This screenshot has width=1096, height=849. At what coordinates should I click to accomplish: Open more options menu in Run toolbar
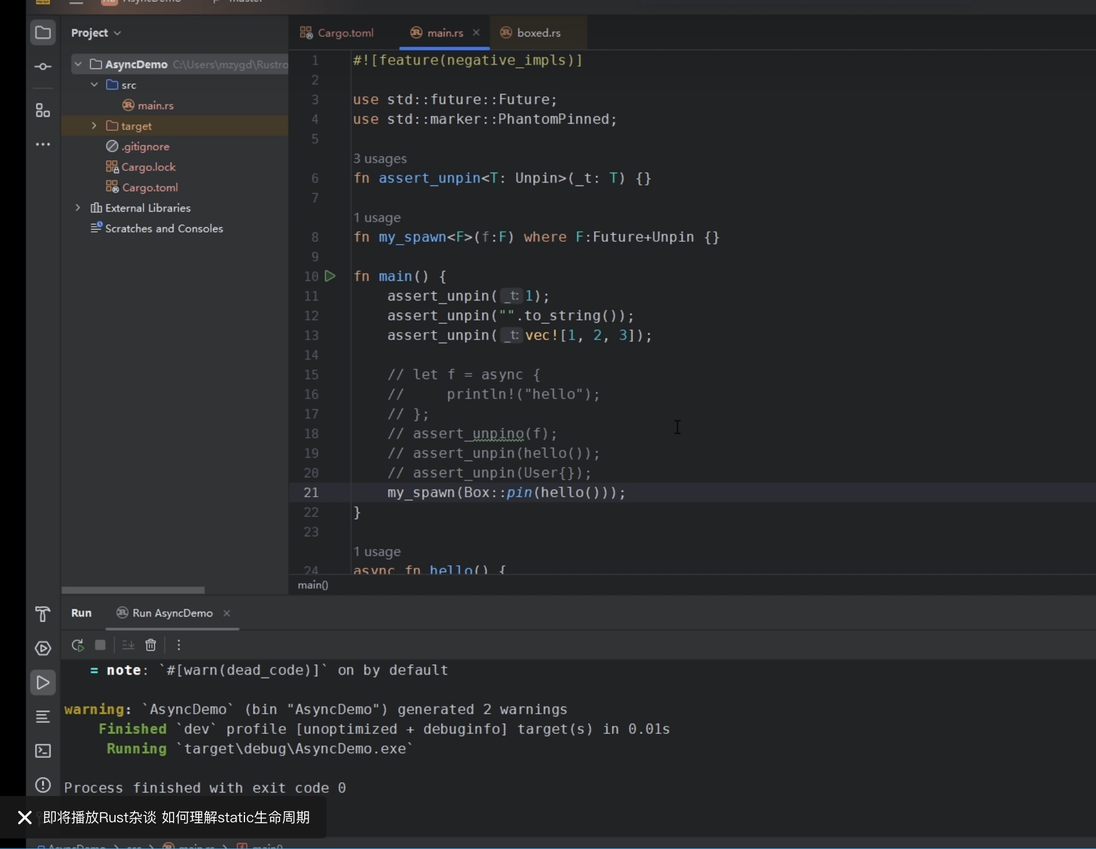coord(179,645)
